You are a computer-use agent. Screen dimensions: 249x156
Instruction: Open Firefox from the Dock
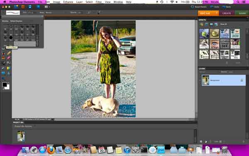click(51, 150)
